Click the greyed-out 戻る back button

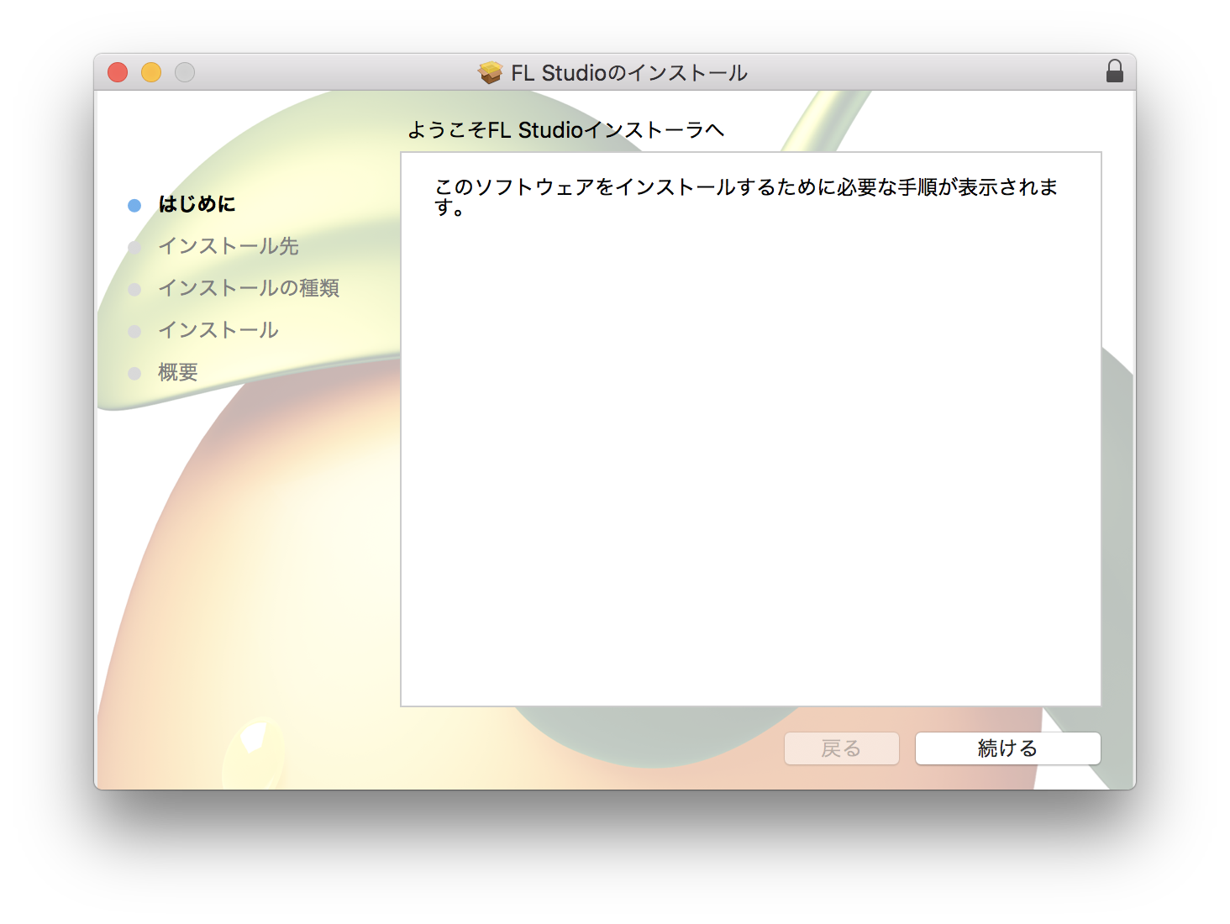[x=841, y=748]
